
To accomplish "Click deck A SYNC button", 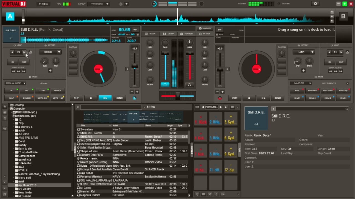I will click(x=120, y=98).
